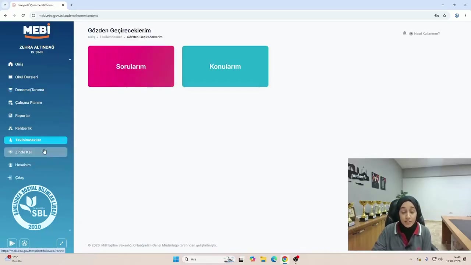Open the Raporlar sidebar item
The height and width of the screenshot is (265, 471).
coord(22,116)
